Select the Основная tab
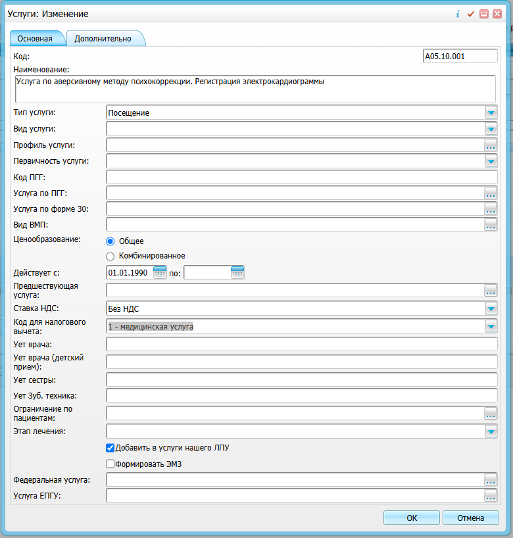Screen dimensions: 513x538 coord(36,39)
